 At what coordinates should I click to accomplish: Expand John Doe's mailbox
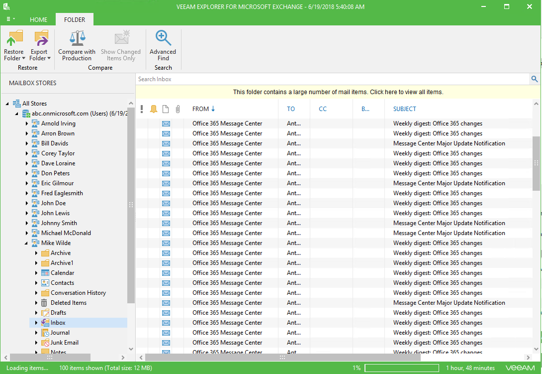(27, 203)
